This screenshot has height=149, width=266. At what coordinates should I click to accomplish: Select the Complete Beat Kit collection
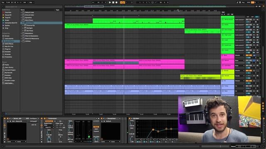(x=11, y=23)
